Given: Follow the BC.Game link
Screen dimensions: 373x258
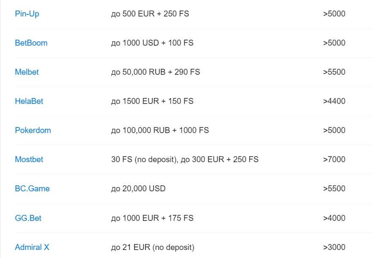Looking at the screenshot, I should 32,189.
